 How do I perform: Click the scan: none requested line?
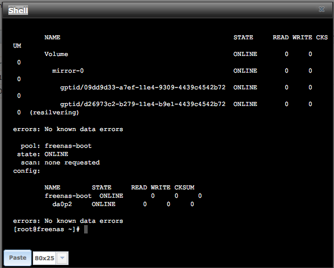[x=60, y=163]
